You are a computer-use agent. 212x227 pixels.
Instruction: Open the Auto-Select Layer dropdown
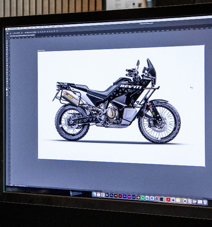22,33
